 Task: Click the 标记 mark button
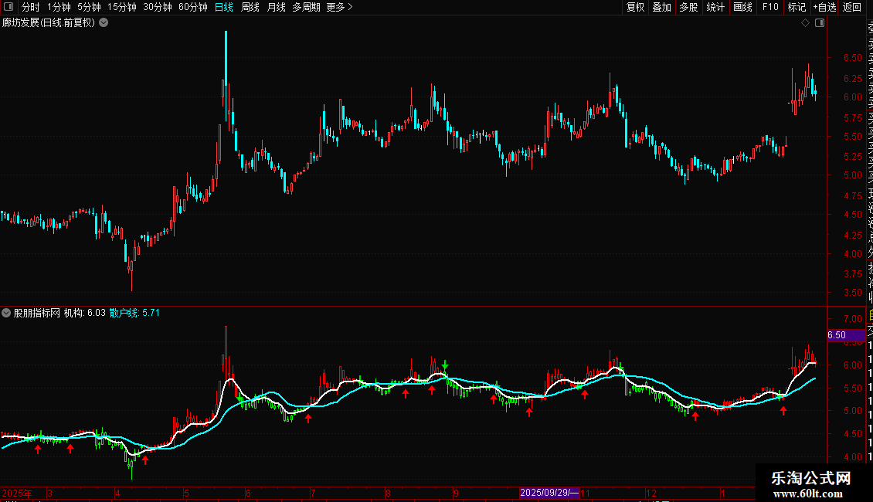(x=797, y=7)
